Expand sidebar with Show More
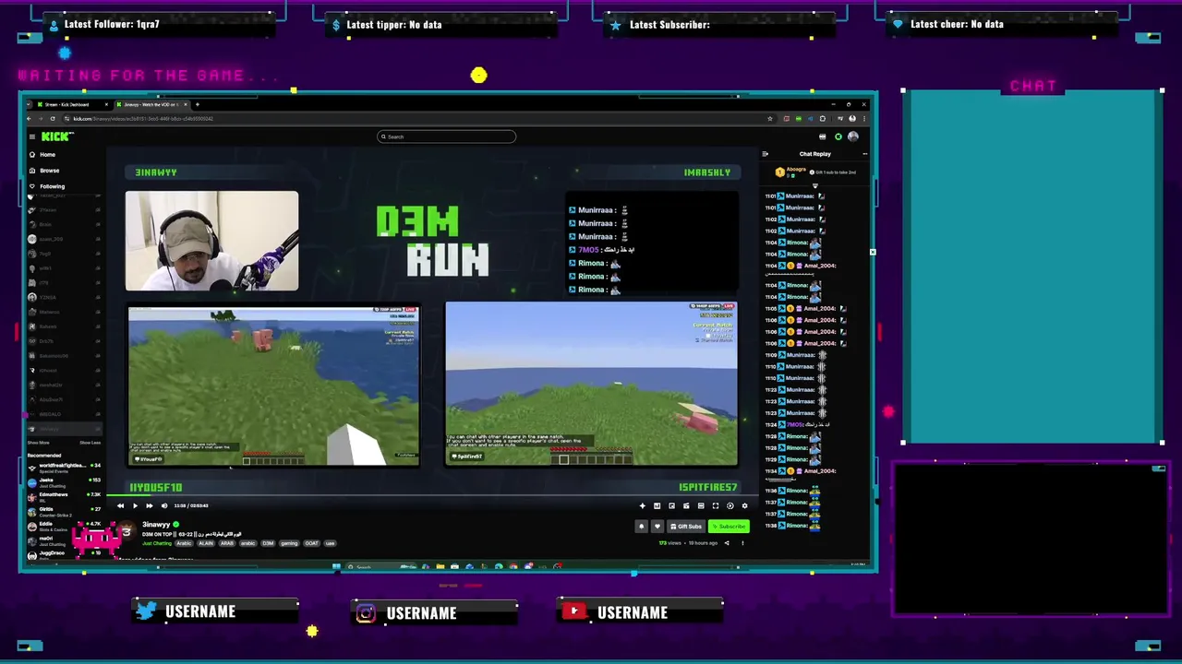1182x664 pixels. click(x=39, y=443)
